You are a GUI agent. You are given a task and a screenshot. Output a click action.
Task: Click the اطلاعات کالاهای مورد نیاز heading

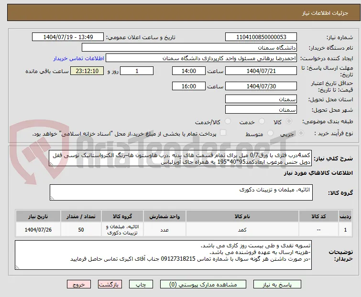coord(318,173)
